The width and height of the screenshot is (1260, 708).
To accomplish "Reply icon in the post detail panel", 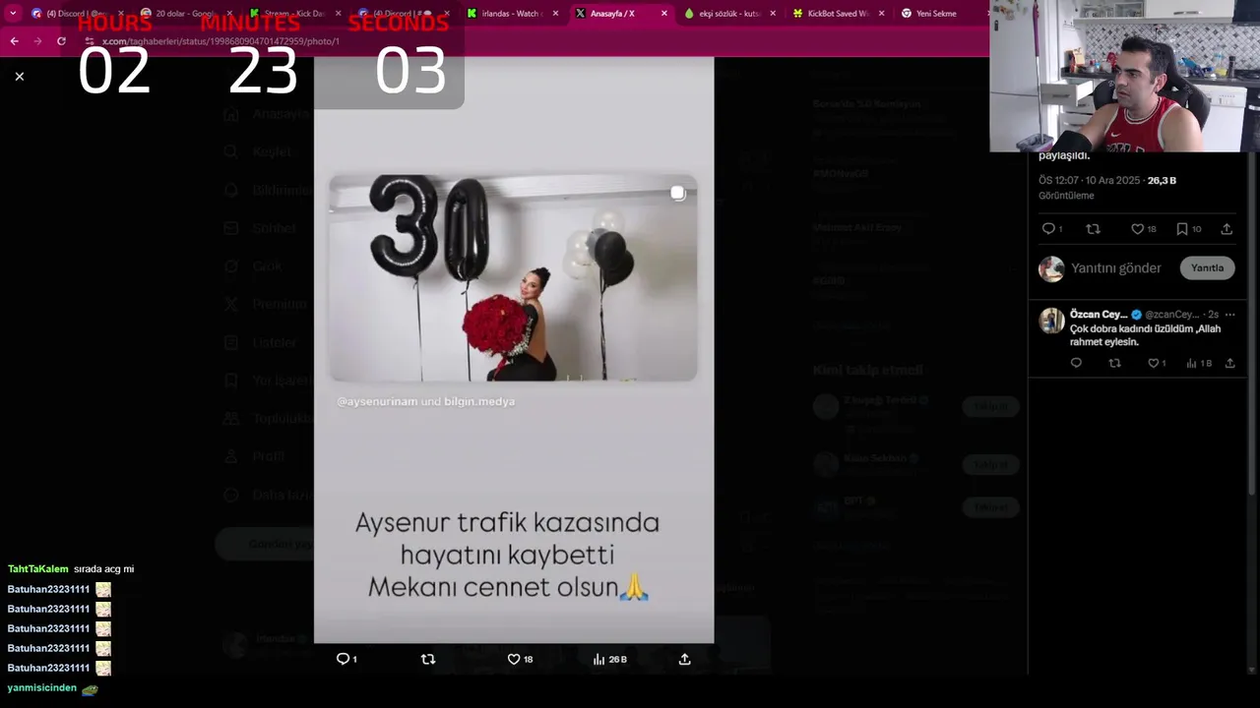I will [x=1052, y=229].
